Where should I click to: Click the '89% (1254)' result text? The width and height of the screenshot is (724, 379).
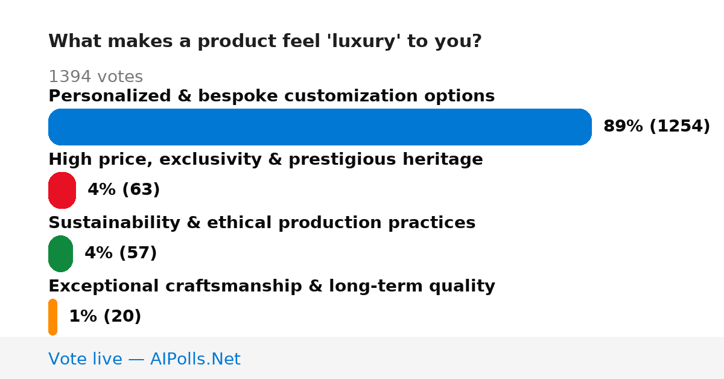click(656, 127)
